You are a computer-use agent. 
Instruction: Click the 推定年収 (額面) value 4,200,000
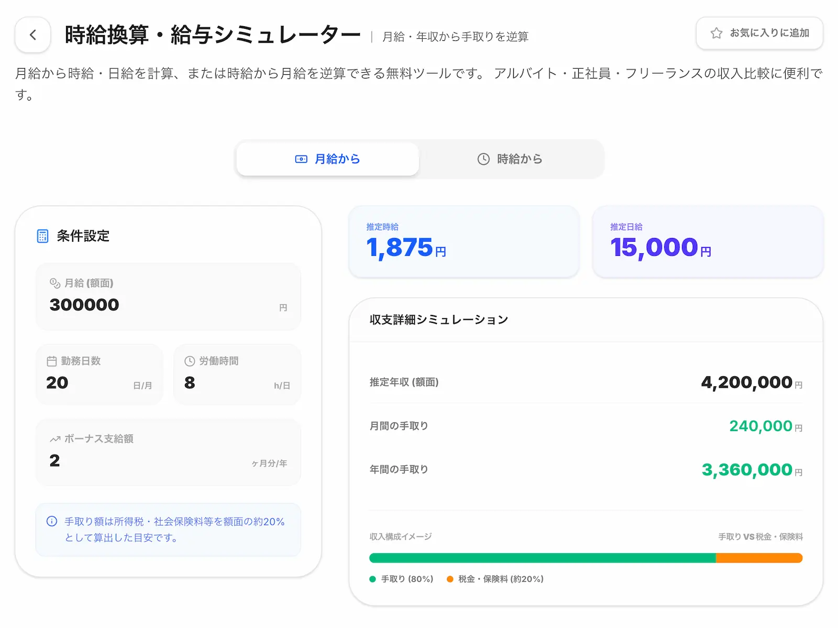click(x=746, y=383)
